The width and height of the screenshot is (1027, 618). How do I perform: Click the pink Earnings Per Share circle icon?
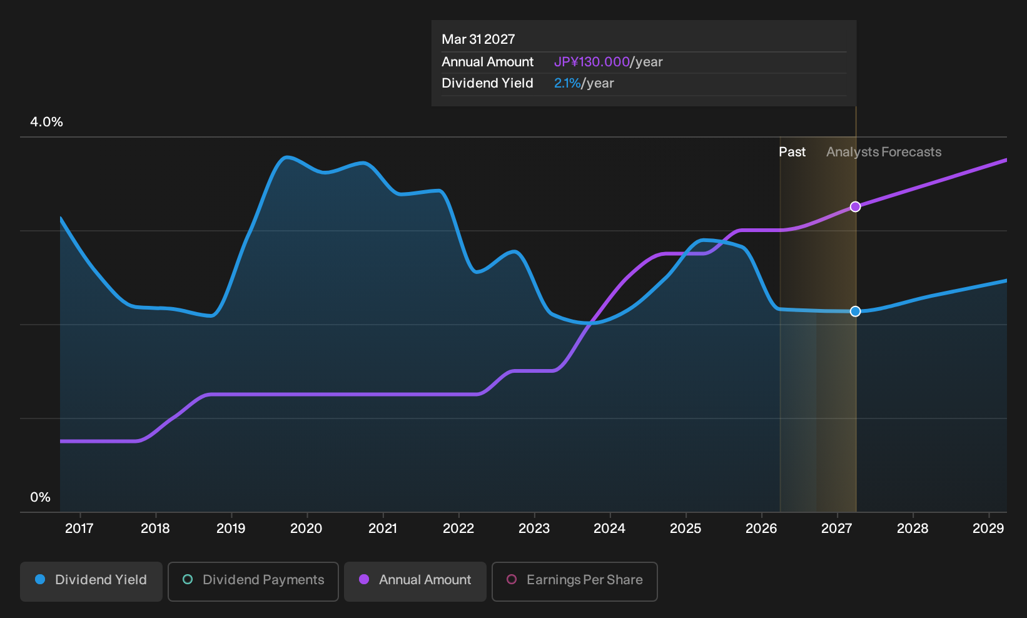tap(512, 580)
